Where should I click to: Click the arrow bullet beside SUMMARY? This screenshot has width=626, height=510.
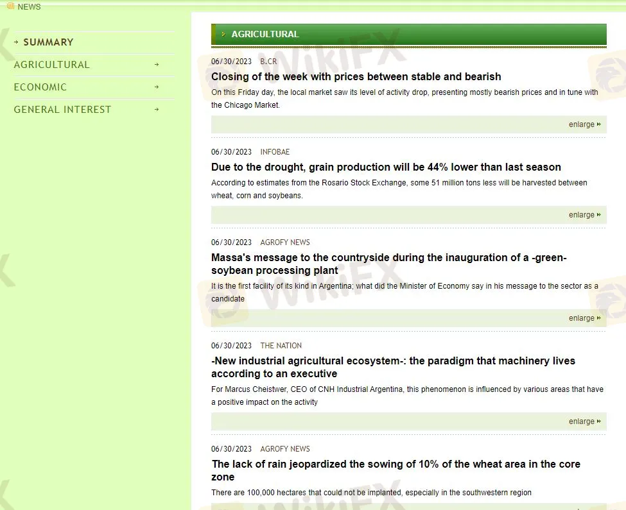tap(15, 41)
